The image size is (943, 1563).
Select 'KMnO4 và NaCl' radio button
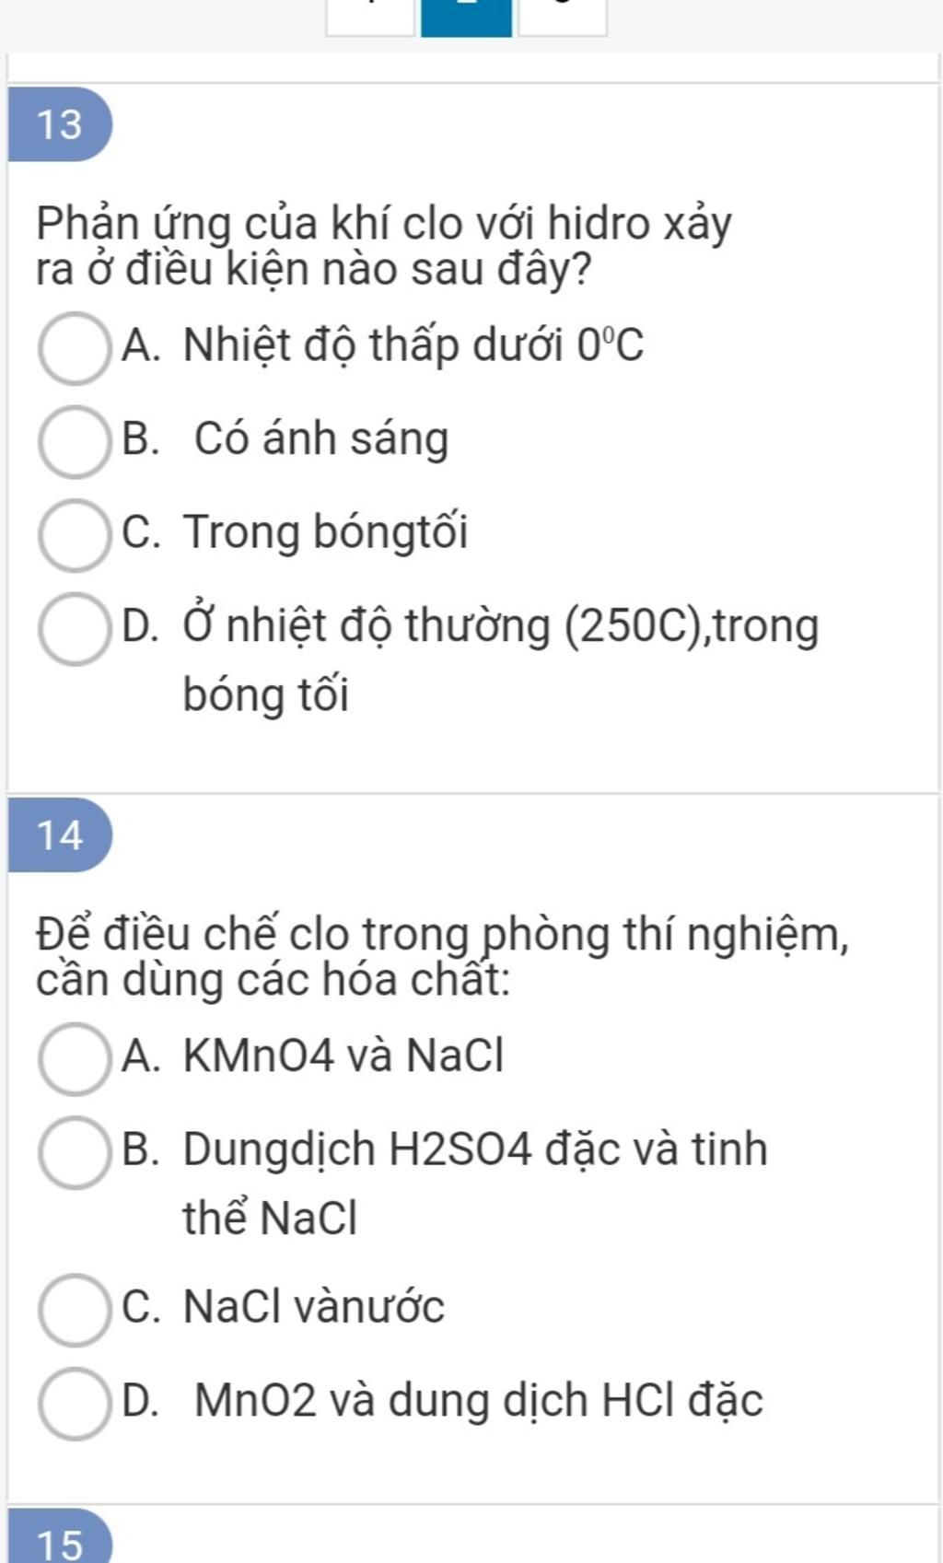pos(74,1058)
